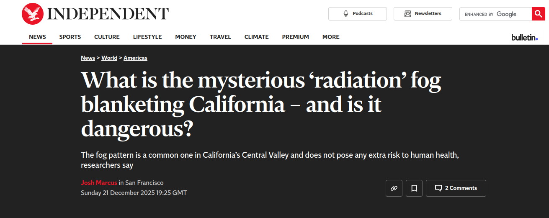Image resolution: width=549 pixels, height=218 pixels.
Task: Open the Newsletters button
Action: point(423,14)
